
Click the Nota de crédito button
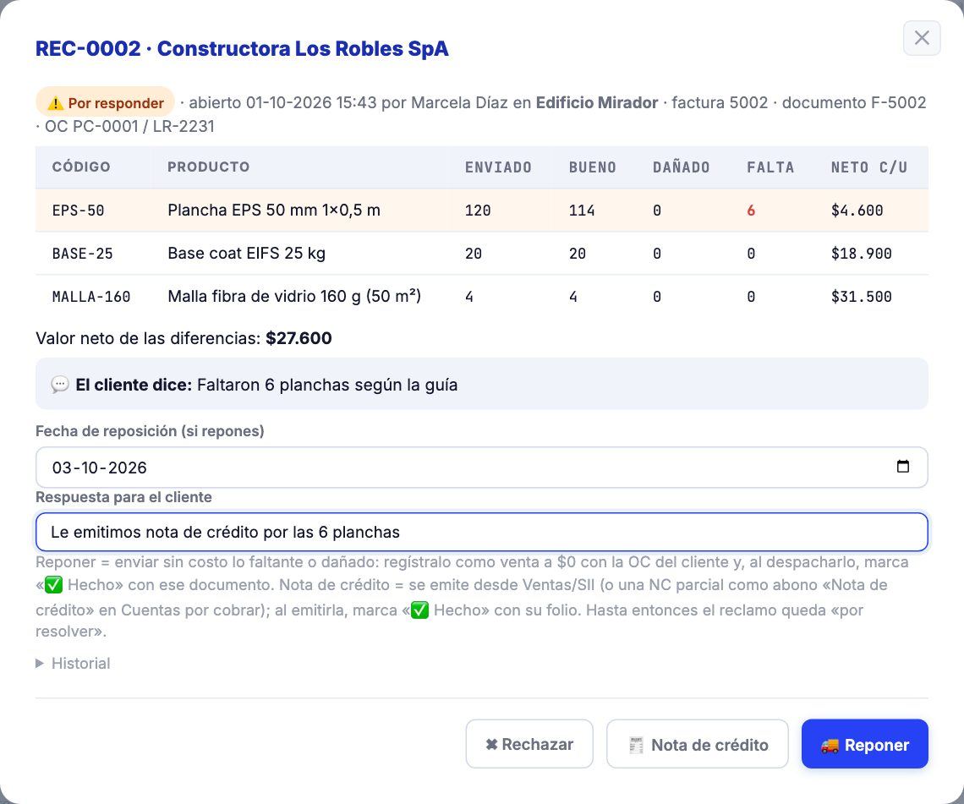tap(697, 744)
